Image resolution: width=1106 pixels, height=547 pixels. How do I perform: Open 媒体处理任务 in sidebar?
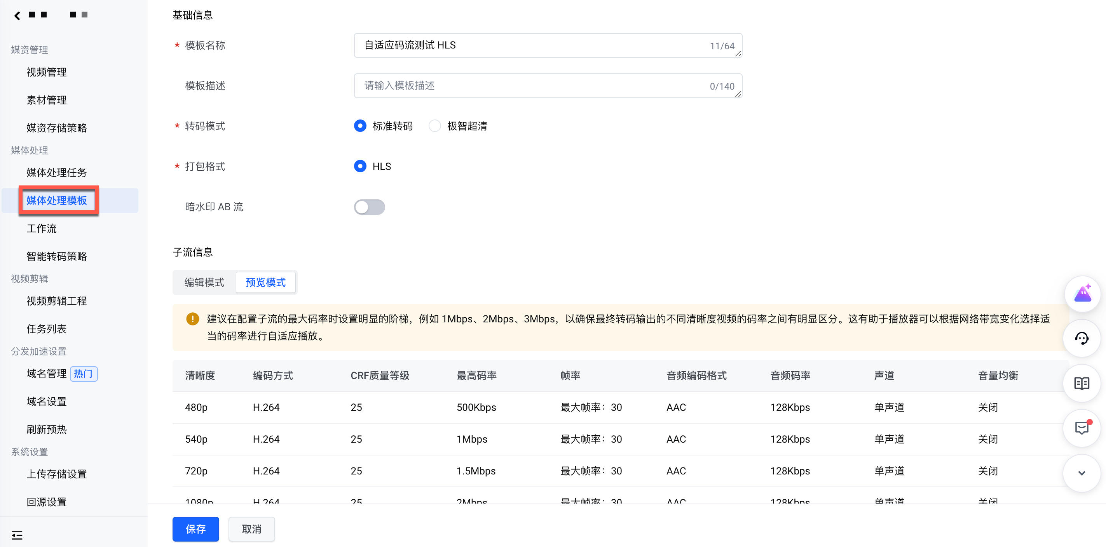point(57,172)
